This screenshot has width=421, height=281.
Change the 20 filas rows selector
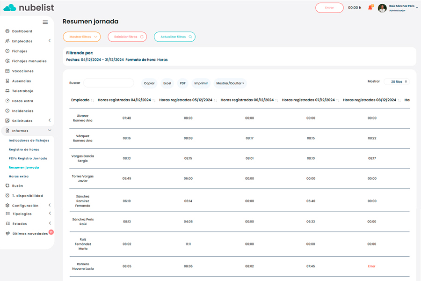(397, 81)
